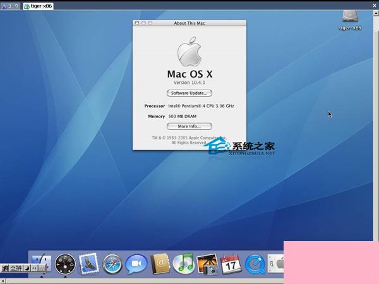Launch iTunes from the Dock
This screenshot has width=379, height=284.
[x=184, y=263]
